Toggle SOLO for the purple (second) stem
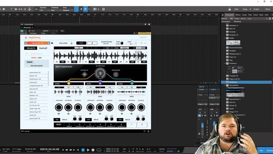Viewport: 273px width, 154px height. [x=96, y=120]
